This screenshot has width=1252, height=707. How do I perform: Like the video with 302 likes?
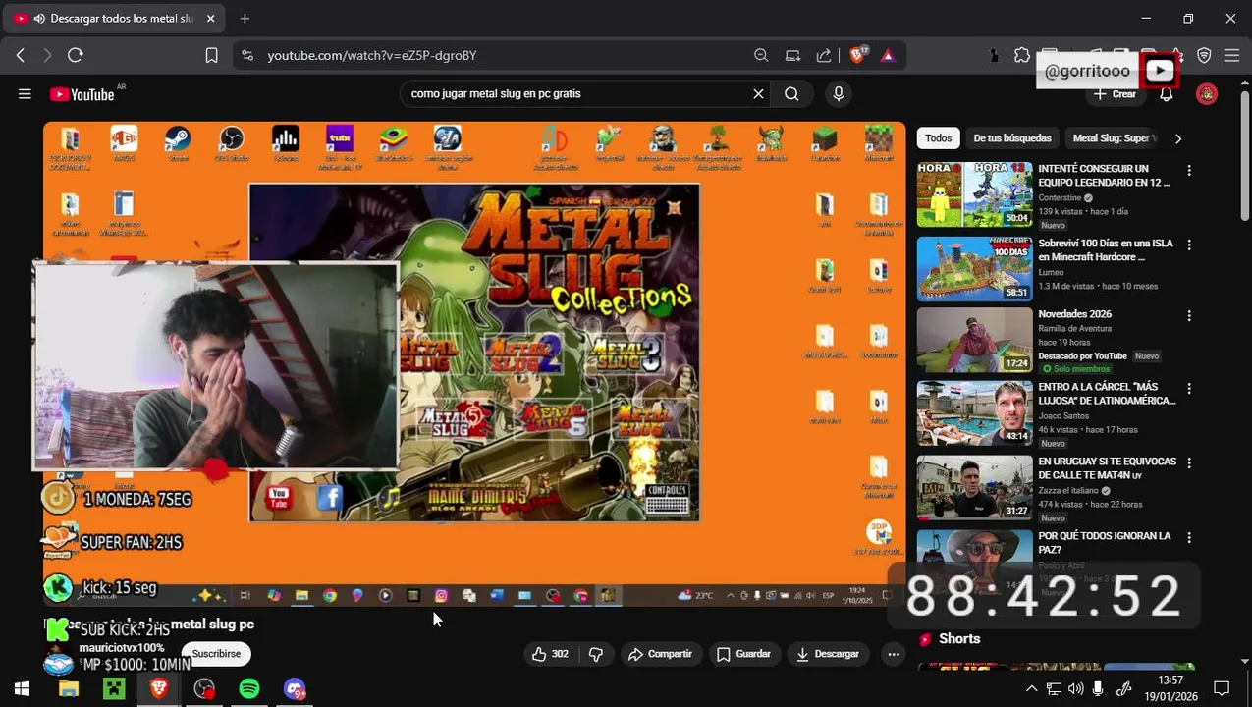550,654
